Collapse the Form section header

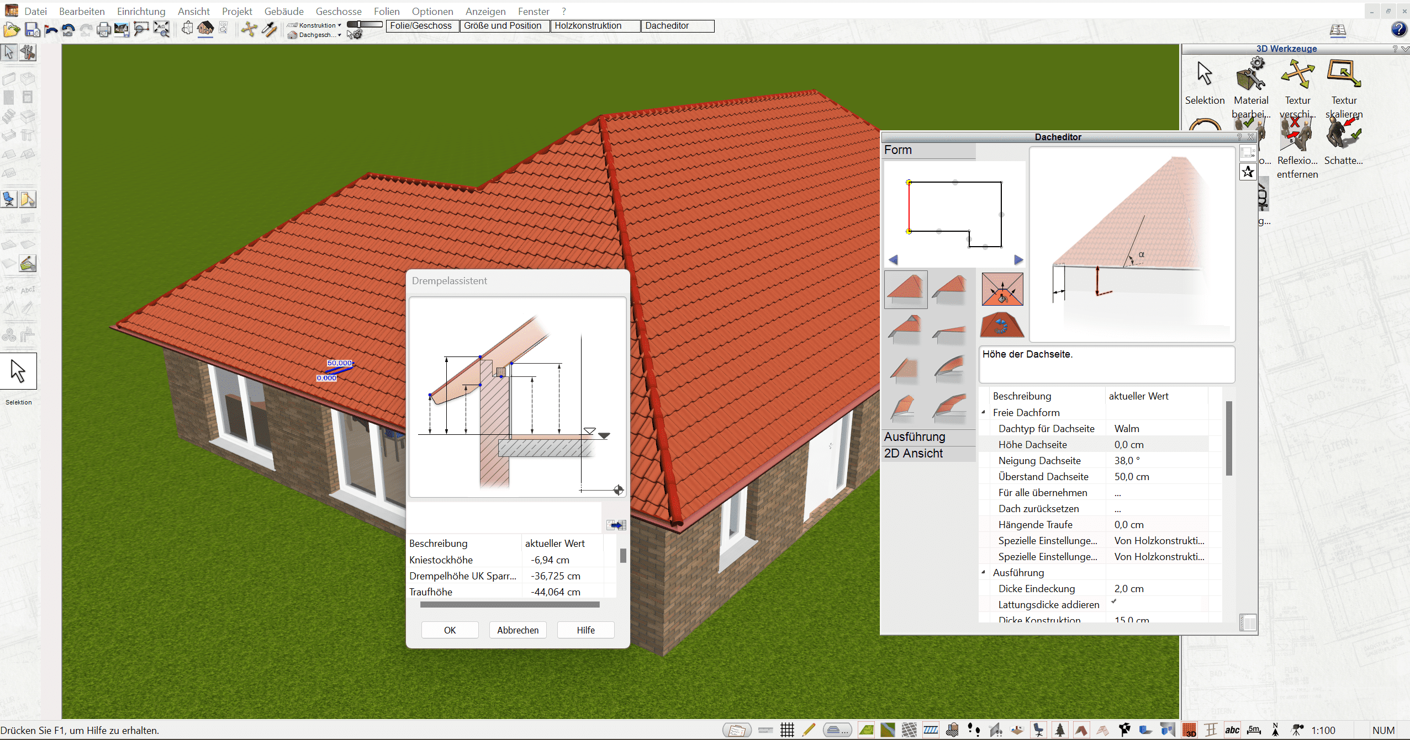(x=928, y=150)
